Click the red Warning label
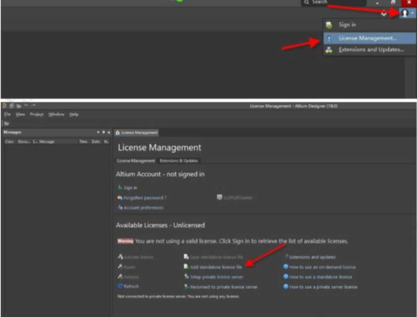This screenshot has height=317, width=417. pos(125,241)
